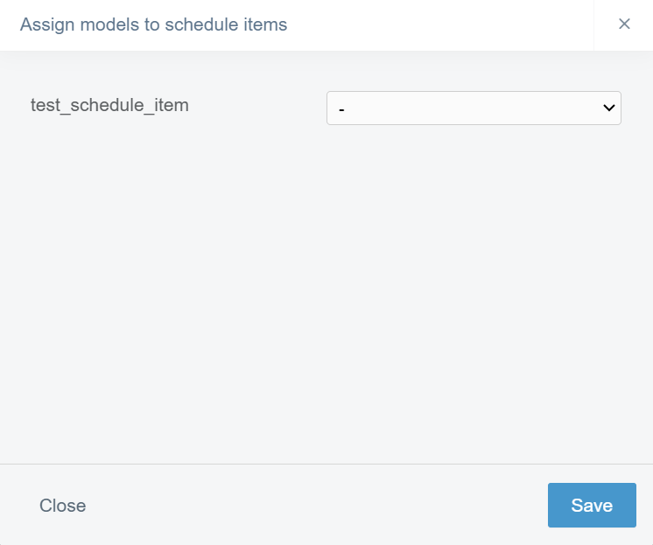Hit the X in the dialog header

(x=624, y=24)
